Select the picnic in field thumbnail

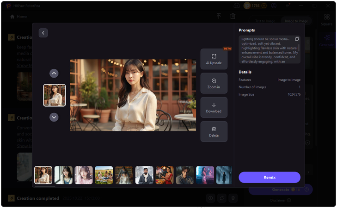point(104,175)
